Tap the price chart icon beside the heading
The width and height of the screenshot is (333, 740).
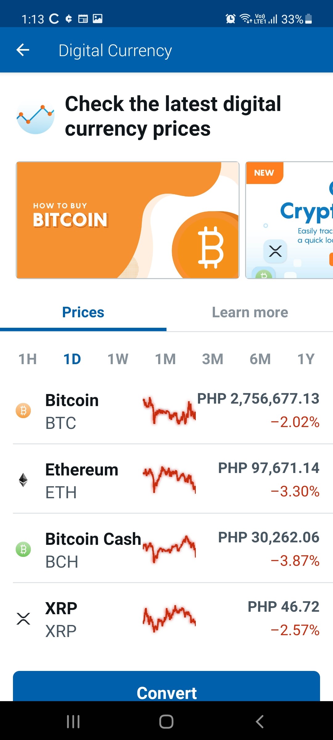35,117
